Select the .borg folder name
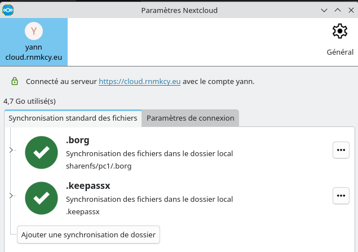This screenshot has width=358, height=252. [78, 140]
